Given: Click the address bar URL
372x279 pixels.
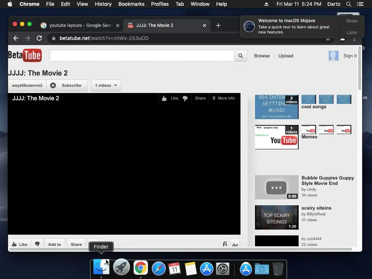Looking at the screenshot, I should [104, 38].
